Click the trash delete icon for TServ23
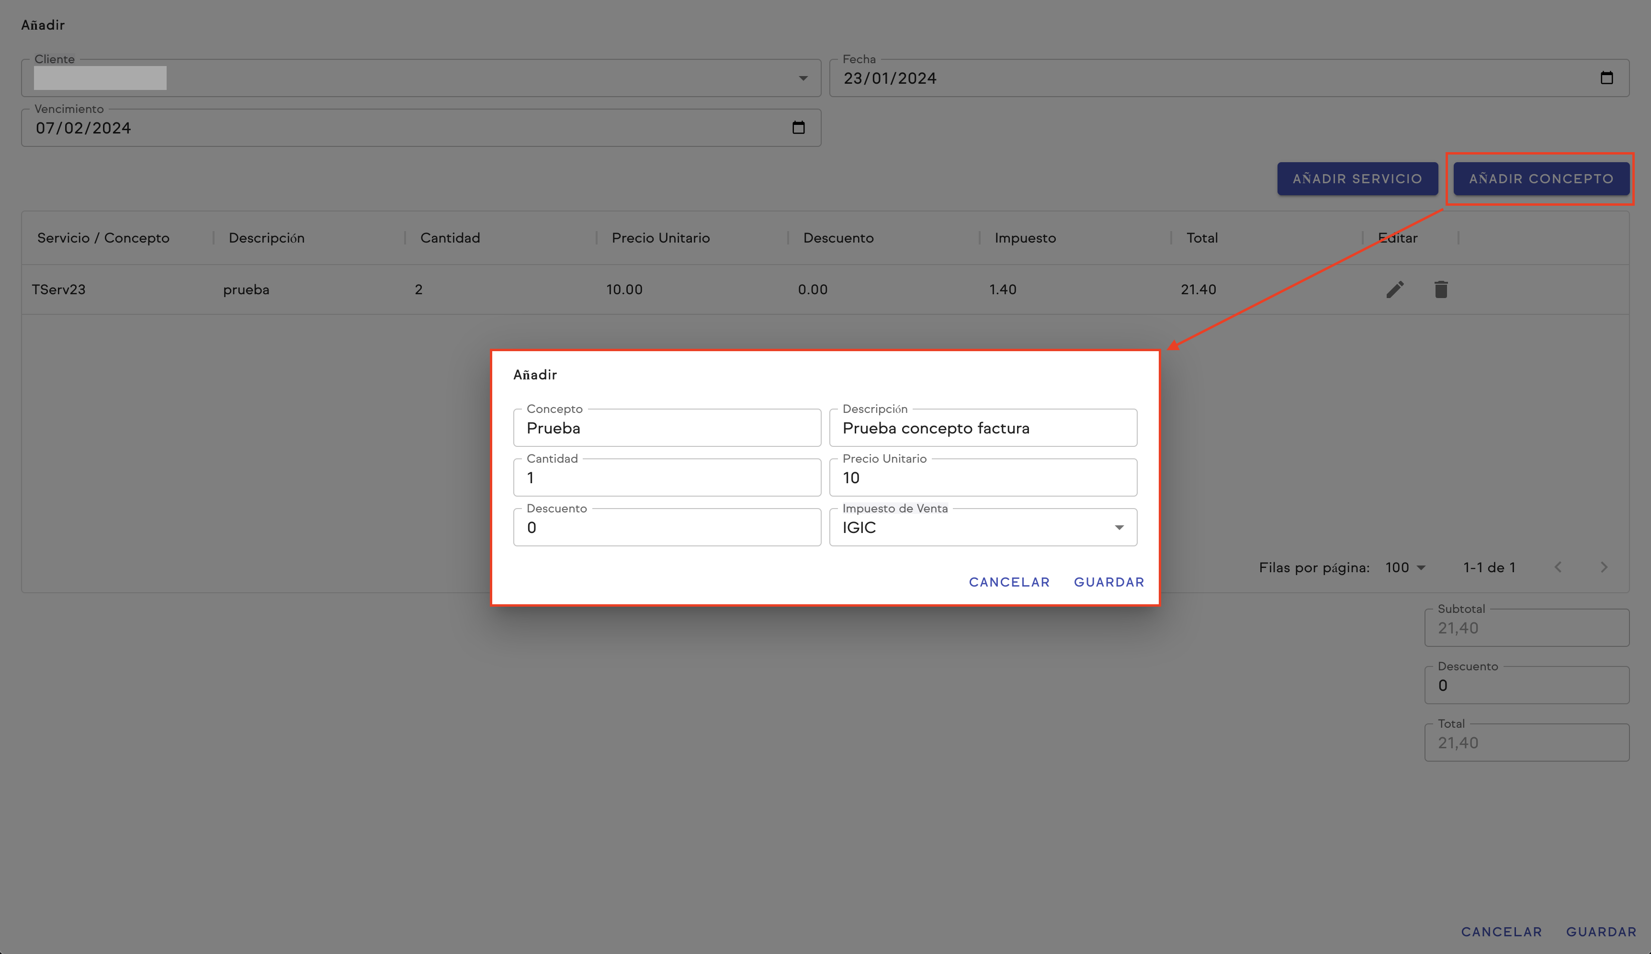Image resolution: width=1651 pixels, height=954 pixels. pos(1441,289)
